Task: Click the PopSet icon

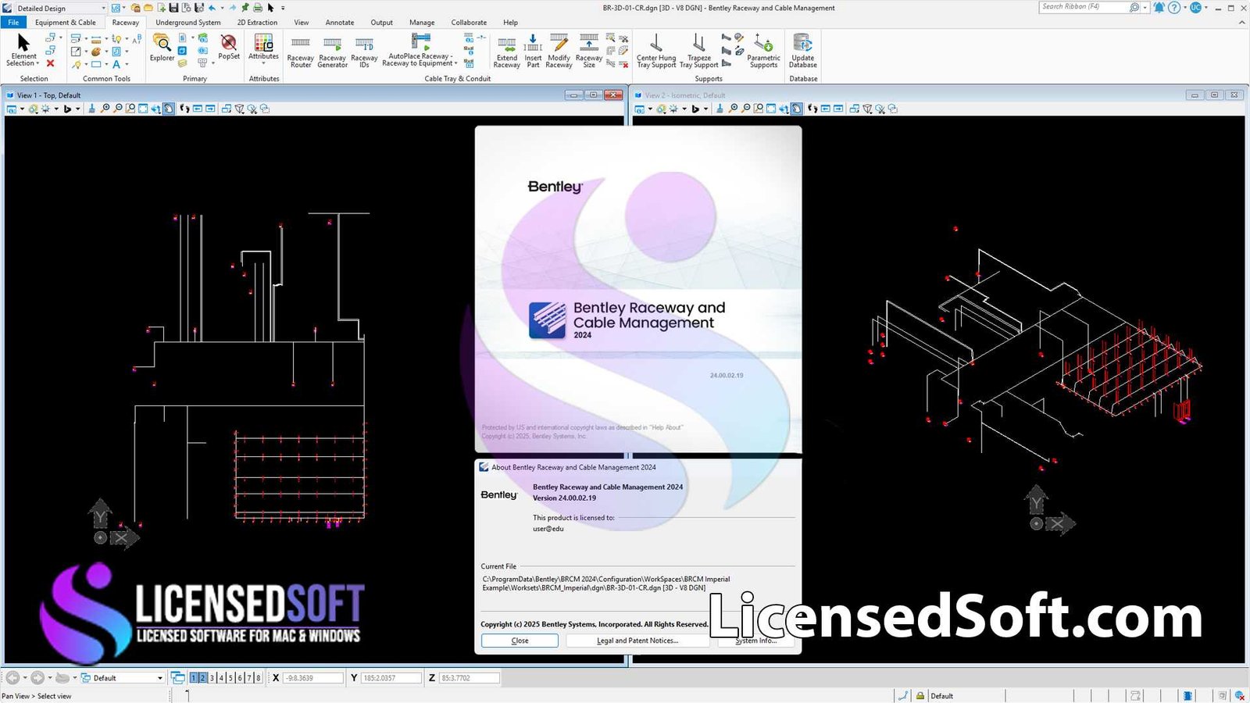Action: [x=229, y=47]
